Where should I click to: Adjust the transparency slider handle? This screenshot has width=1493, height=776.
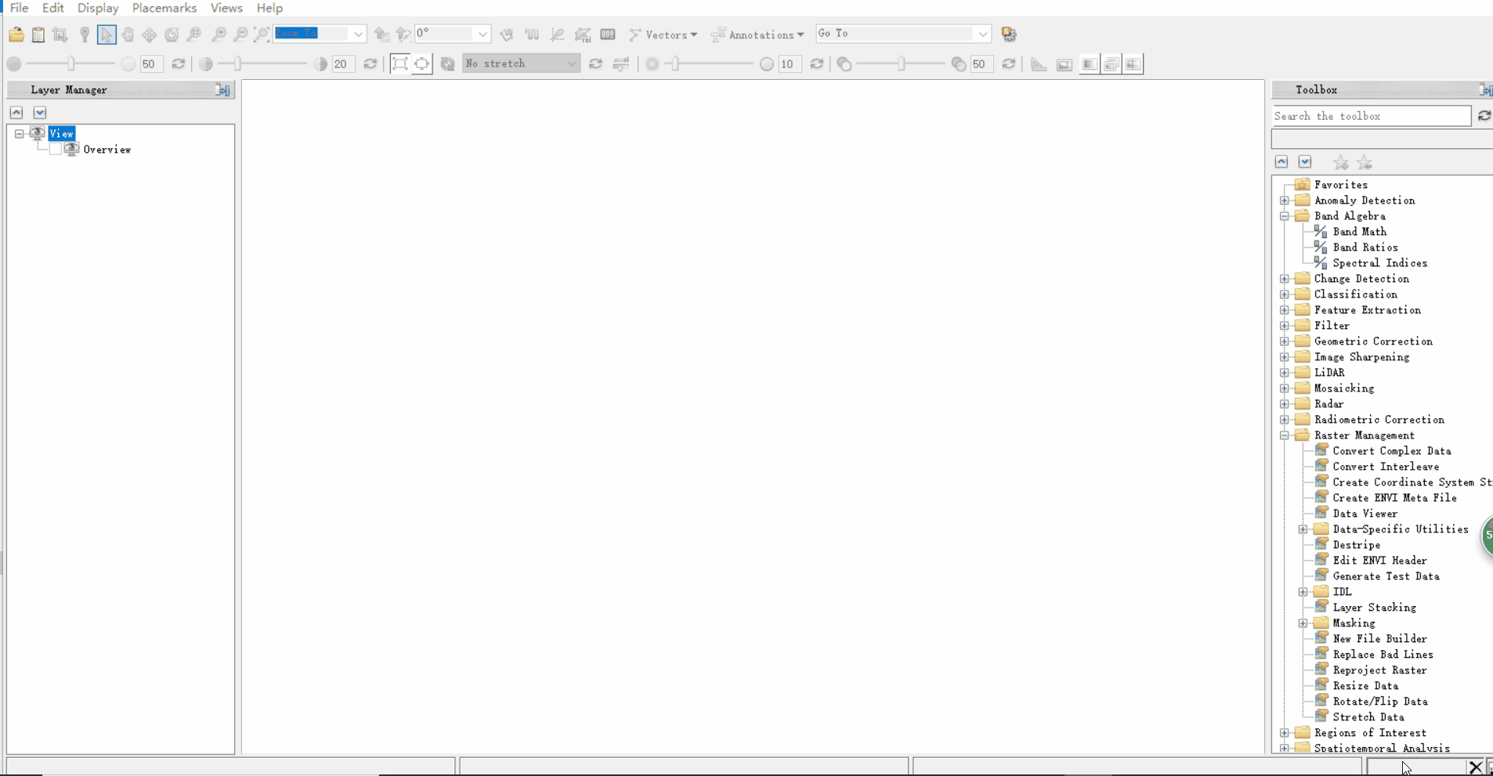tap(902, 64)
